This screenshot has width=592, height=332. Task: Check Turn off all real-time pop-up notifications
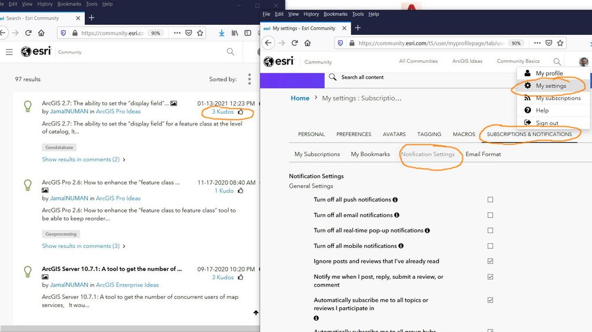490,230
